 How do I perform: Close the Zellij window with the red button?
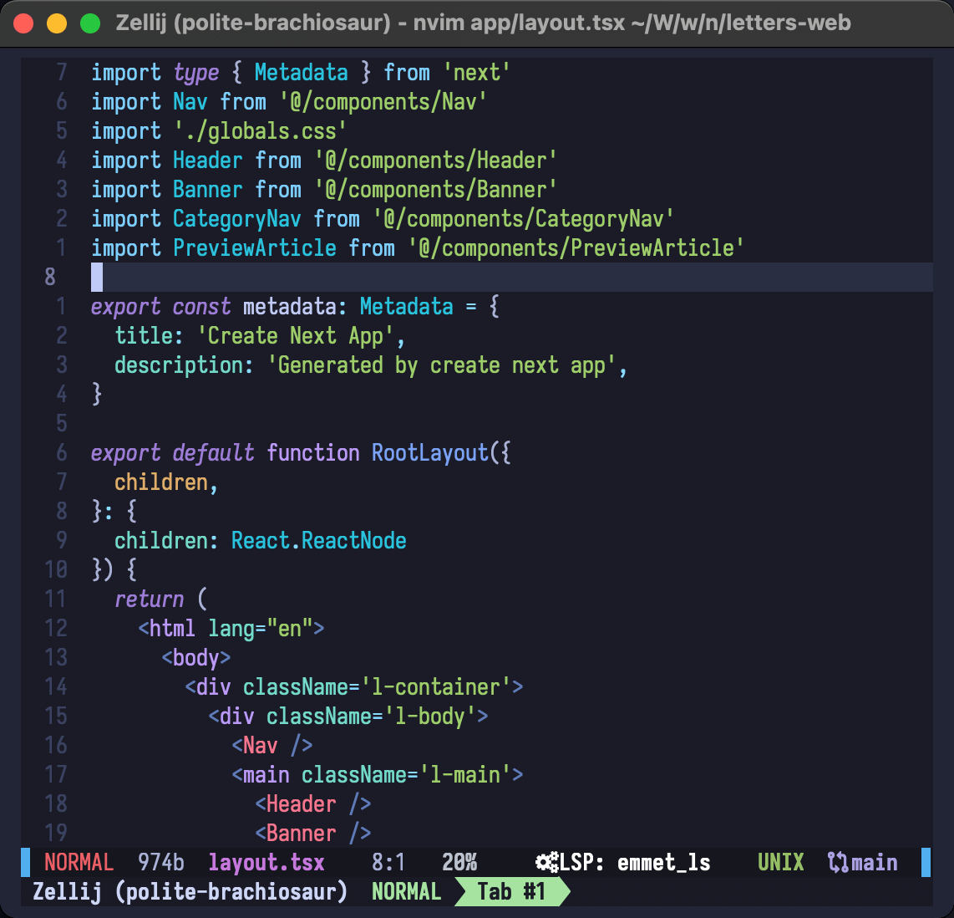(x=23, y=23)
